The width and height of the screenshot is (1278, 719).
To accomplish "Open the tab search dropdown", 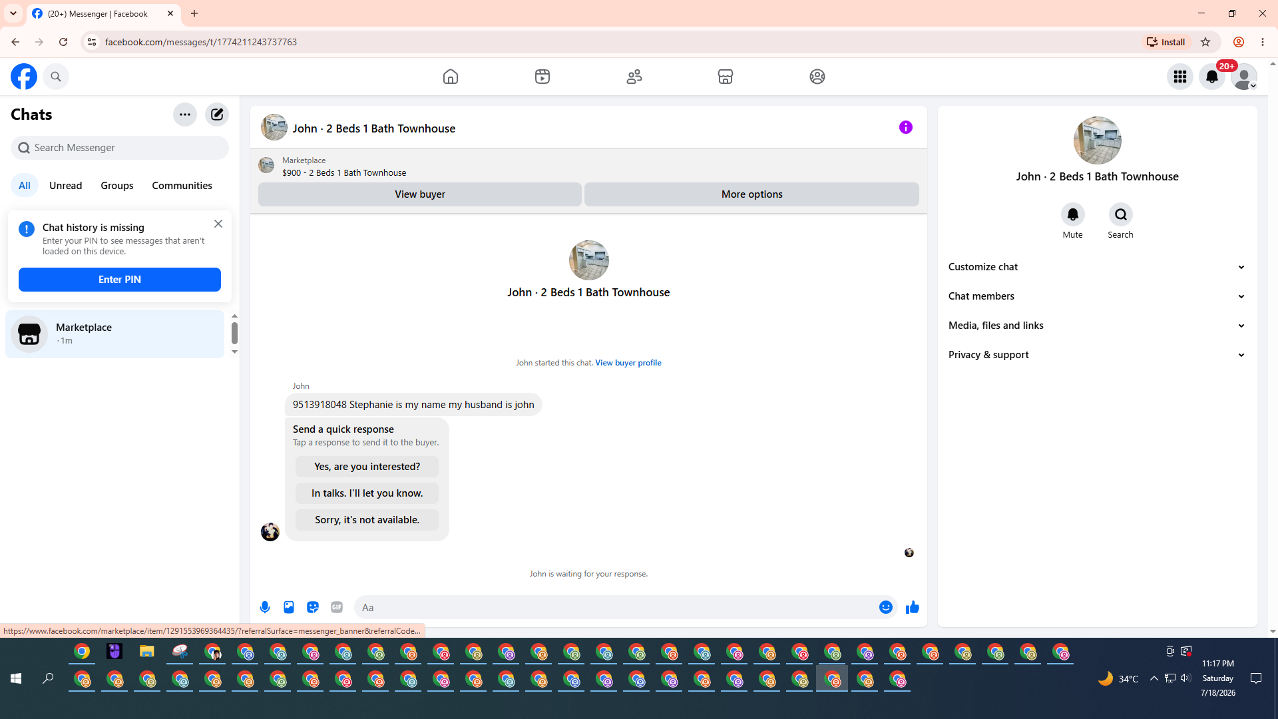I will pyautogui.click(x=13, y=13).
